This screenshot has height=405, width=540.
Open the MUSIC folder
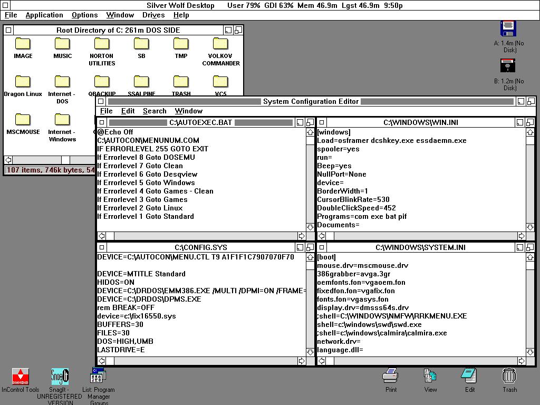[x=62, y=44]
